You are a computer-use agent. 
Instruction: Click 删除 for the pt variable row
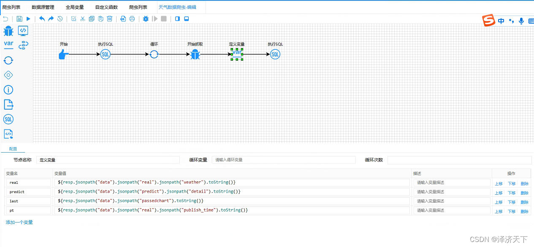[x=525, y=212]
